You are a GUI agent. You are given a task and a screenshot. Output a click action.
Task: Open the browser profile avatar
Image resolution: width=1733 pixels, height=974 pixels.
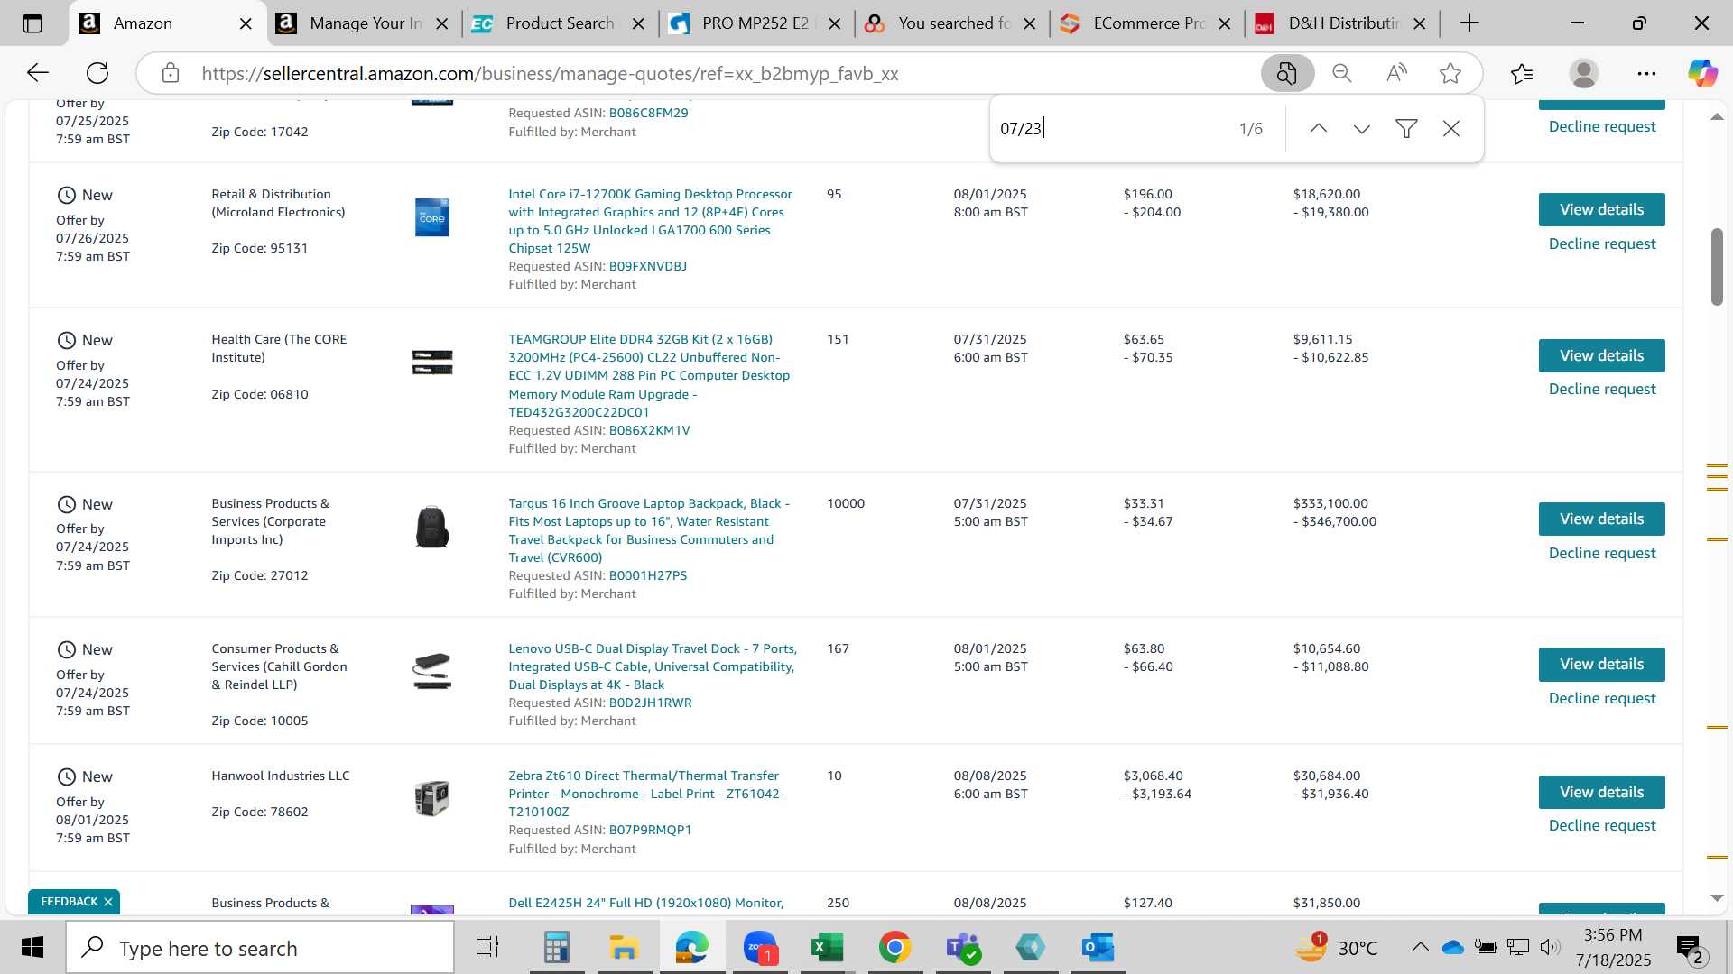(x=1584, y=73)
